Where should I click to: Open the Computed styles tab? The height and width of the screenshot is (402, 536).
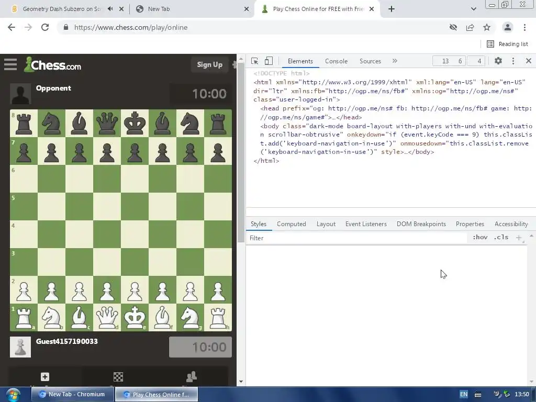pos(291,224)
